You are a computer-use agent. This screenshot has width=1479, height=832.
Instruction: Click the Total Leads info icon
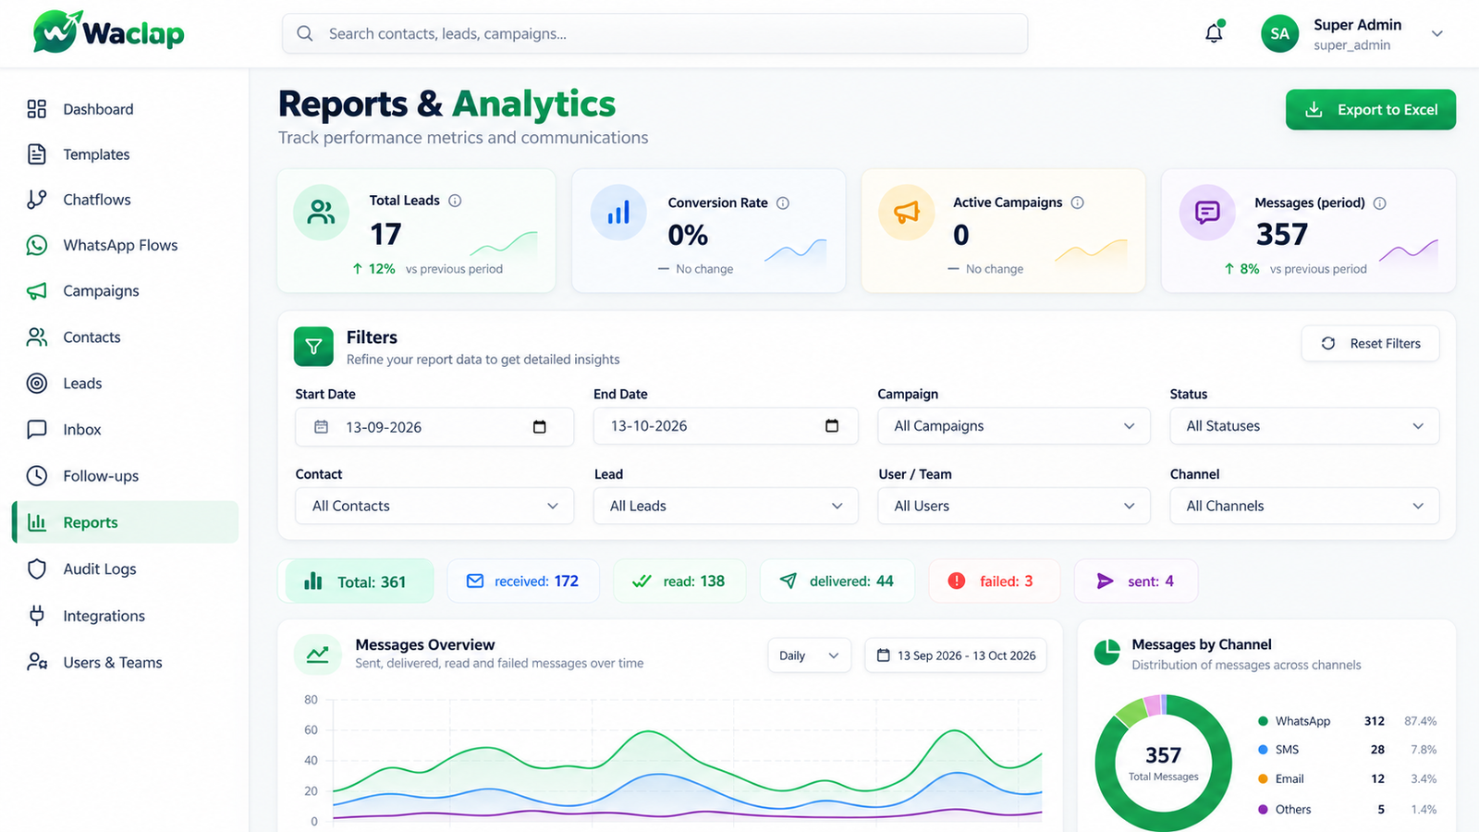click(x=455, y=201)
